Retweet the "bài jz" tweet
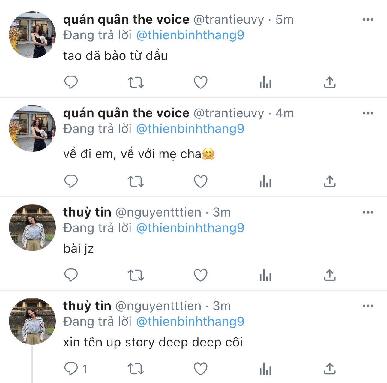This screenshot has height=383, width=387. [136, 275]
